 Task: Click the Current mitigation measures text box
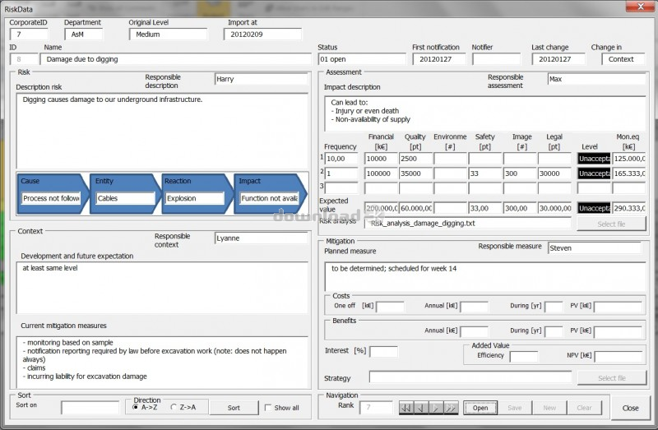[x=162, y=362]
